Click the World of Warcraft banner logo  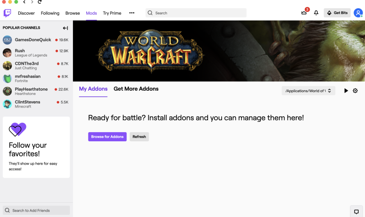point(150,51)
